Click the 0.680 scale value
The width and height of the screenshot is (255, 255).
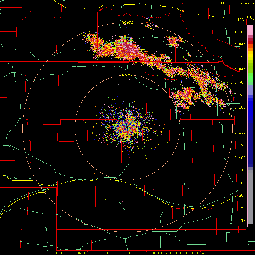(x=240, y=107)
